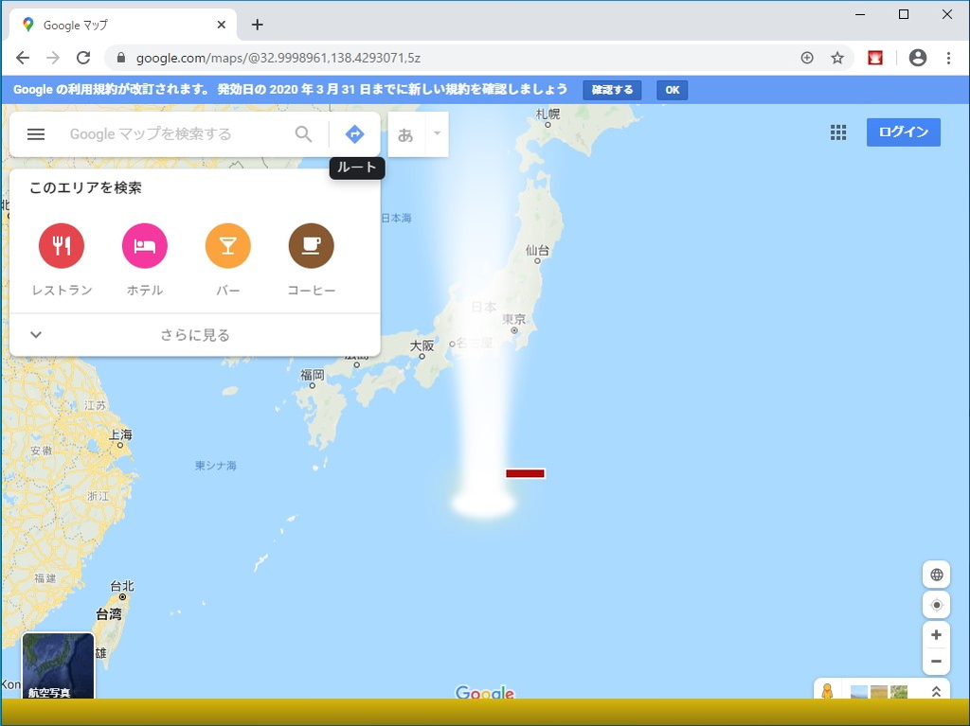This screenshot has height=726, width=970.
Task: Select the ホテル hotel search icon
Action: click(144, 247)
